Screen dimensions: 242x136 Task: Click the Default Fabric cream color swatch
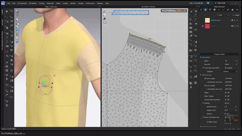pos(207,20)
